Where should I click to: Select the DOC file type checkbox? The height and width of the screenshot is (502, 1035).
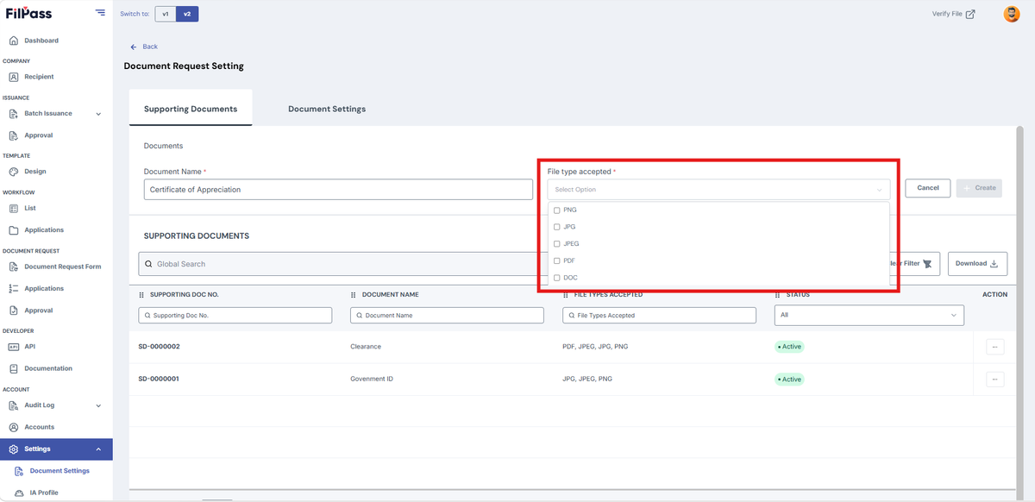pos(557,278)
